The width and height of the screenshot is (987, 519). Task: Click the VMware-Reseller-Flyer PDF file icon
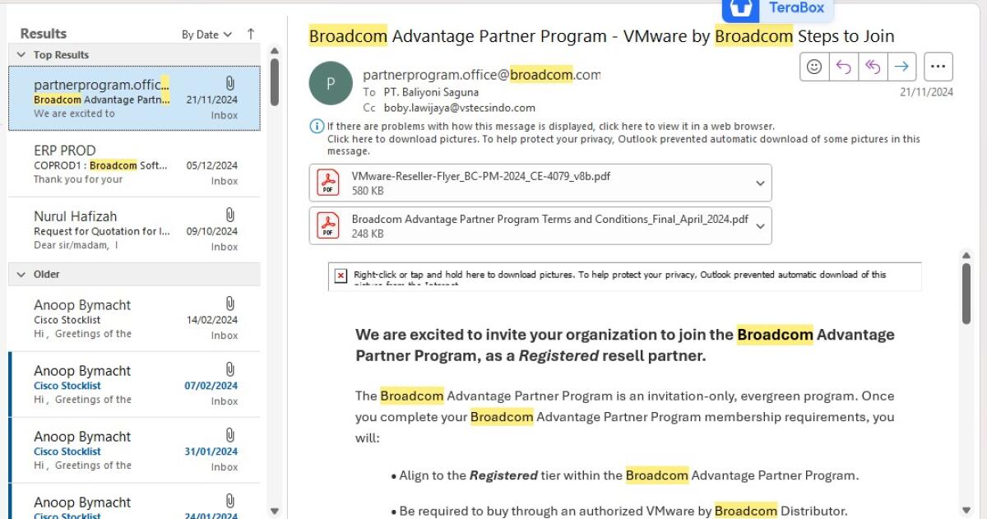[x=329, y=183]
